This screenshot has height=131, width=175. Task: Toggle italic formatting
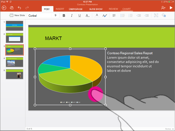[x=72, y=16]
